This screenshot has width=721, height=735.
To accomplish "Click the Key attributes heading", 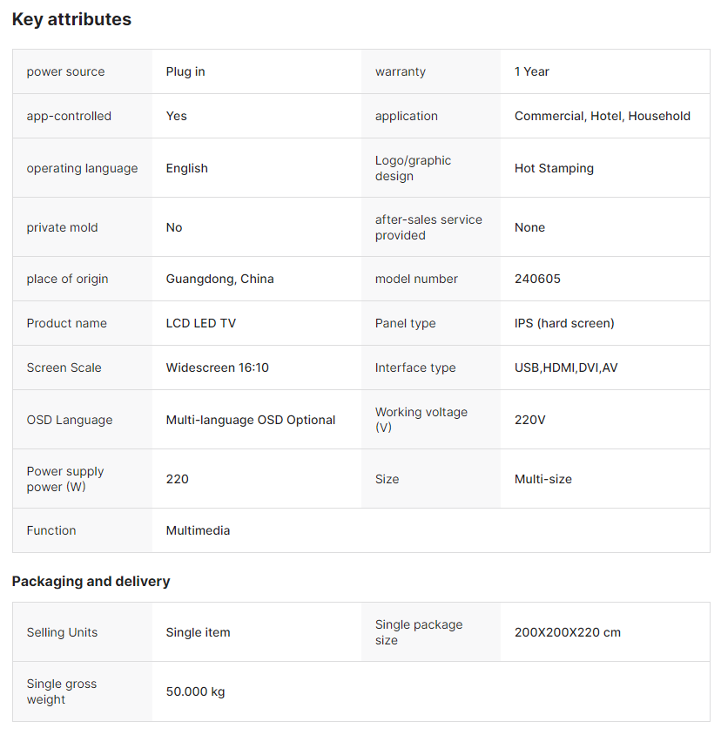I will (71, 19).
